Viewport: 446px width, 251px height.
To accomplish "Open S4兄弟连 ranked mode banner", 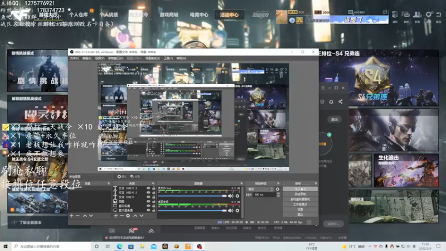I will tap(379, 78).
